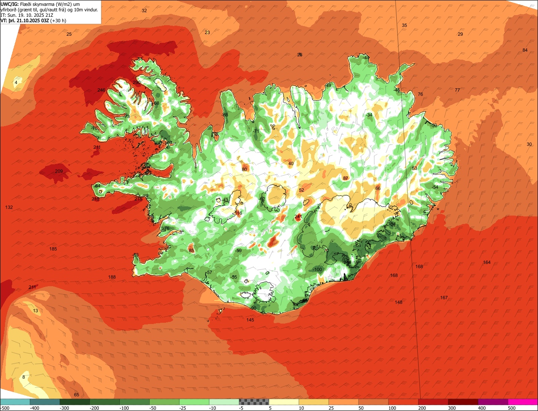Click the legend line 'yfirborð (grænt til, gul/rautt frá) og 10m vindur.'
538x411 pixels.
49,9
